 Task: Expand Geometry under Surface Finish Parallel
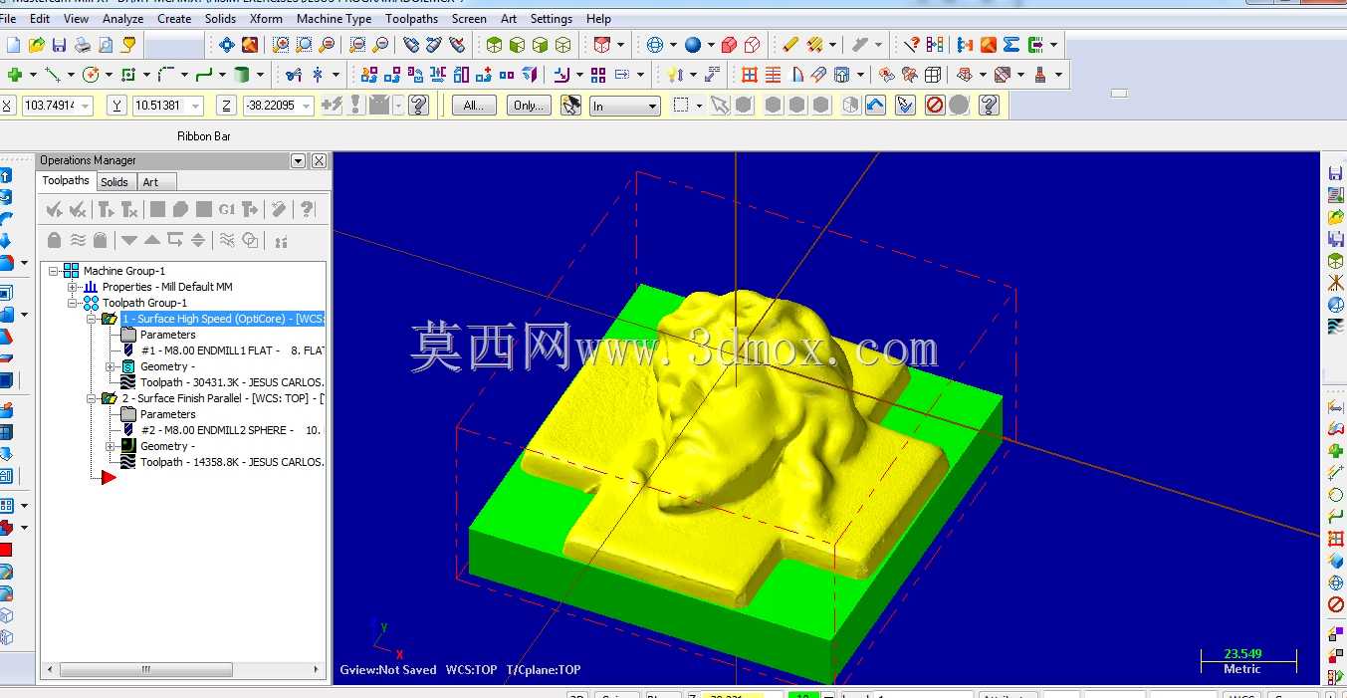pos(110,446)
